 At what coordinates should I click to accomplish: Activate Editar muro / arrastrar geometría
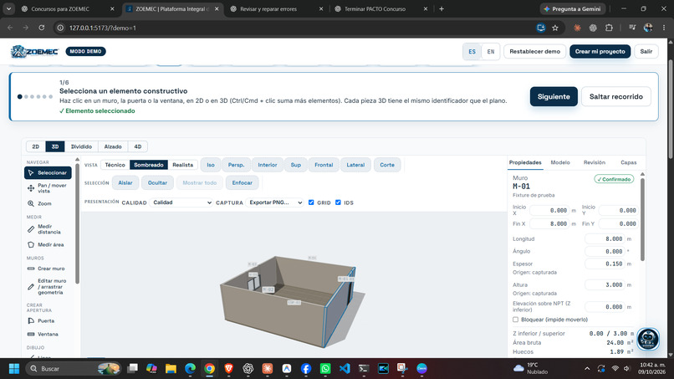48,286
